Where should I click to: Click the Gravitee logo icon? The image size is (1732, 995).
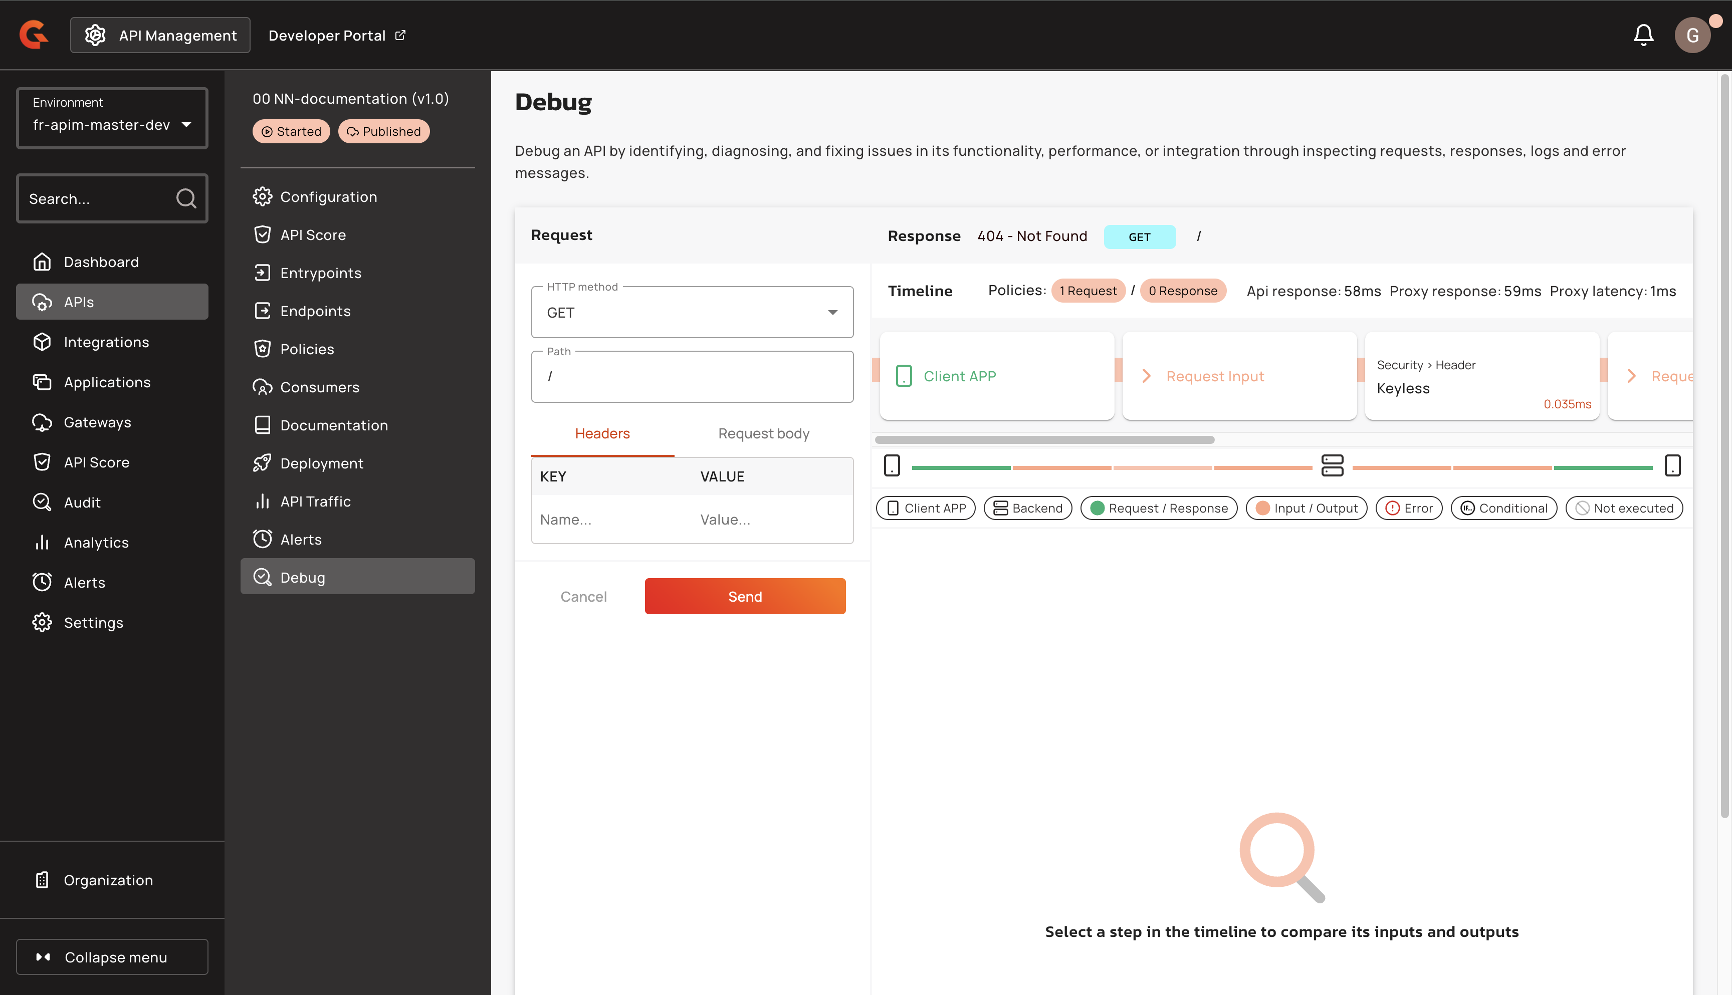click(x=34, y=35)
